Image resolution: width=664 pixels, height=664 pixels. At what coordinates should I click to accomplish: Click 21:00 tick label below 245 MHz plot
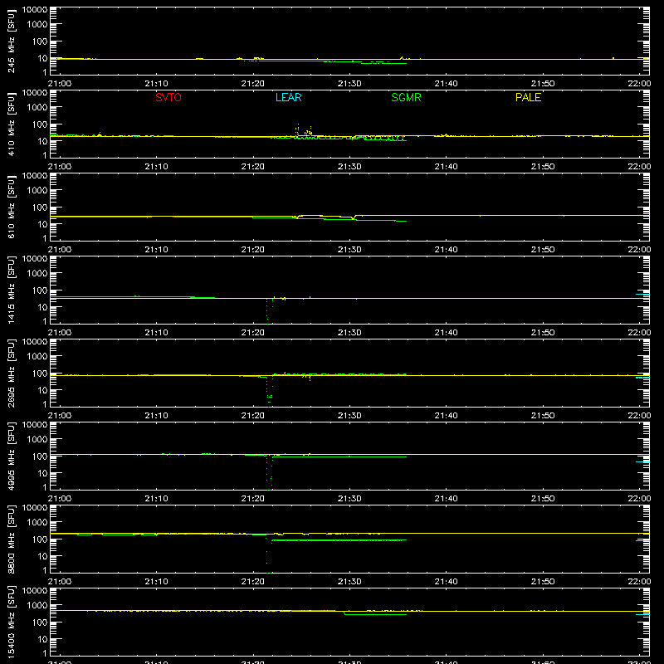[59, 84]
